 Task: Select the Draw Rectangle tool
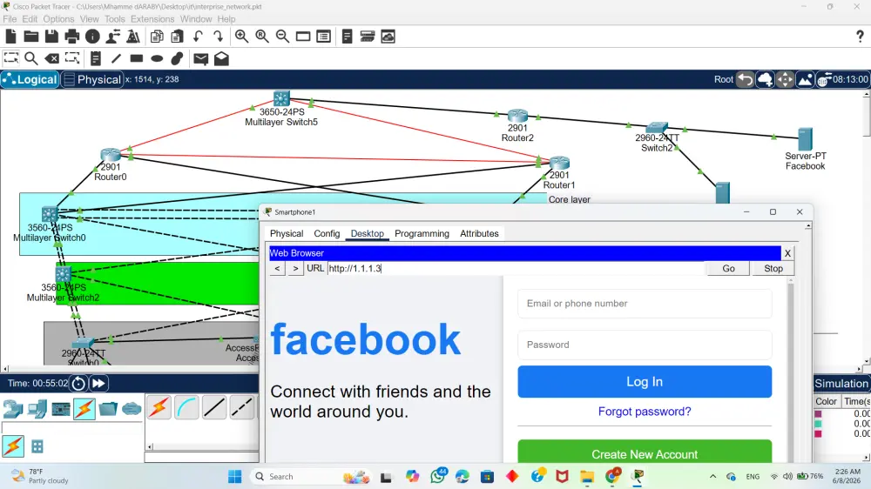coord(137,58)
